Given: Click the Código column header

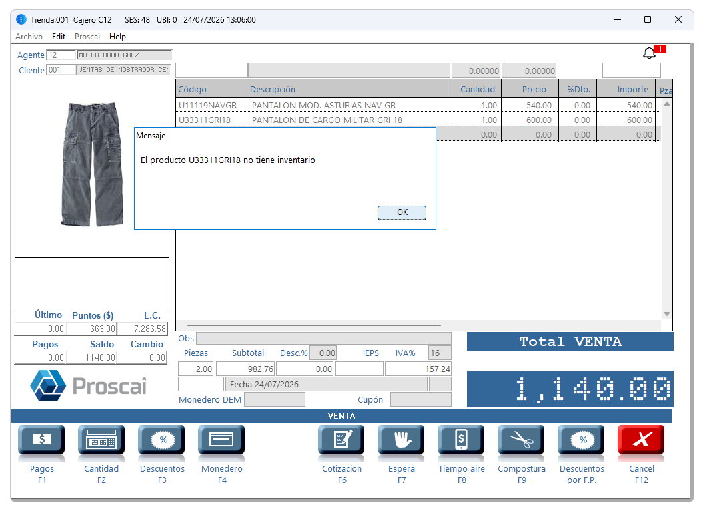Looking at the screenshot, I should pos(211,89).
